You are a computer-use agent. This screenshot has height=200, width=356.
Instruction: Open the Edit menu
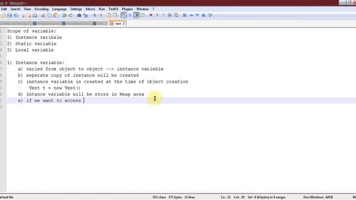[x=4, y=9]
